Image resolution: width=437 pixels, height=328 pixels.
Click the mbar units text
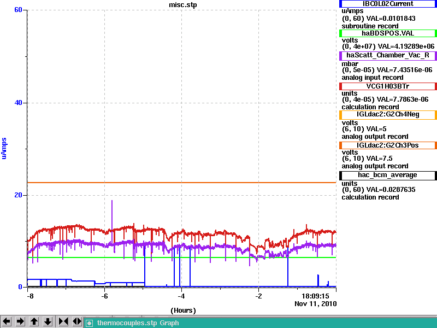pyautogui.click(x=350, y=64)
